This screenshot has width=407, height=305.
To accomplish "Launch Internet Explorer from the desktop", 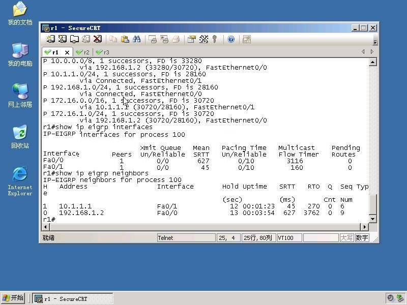I will click(x=20, y=181).
